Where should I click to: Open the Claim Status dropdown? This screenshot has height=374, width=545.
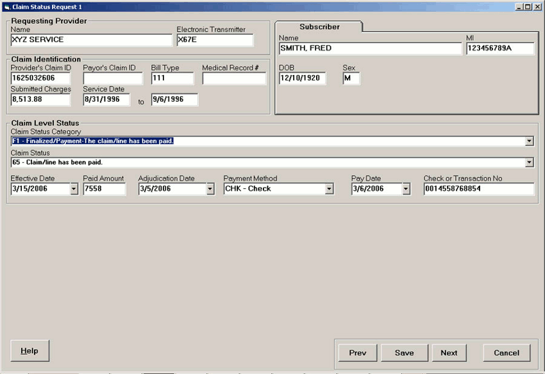(528, 162)
